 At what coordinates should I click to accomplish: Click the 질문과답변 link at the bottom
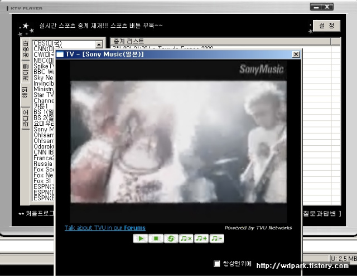[x=320, y=214]
